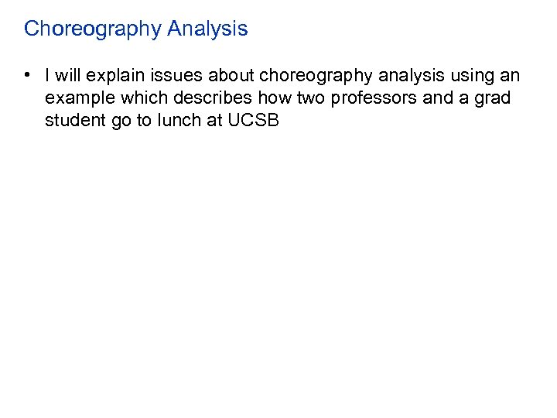The width and height of the screenshot is (557, 418).
Task: Click the word 'student' in the third line
Action: pyautogui.click(x=76, y=122)
